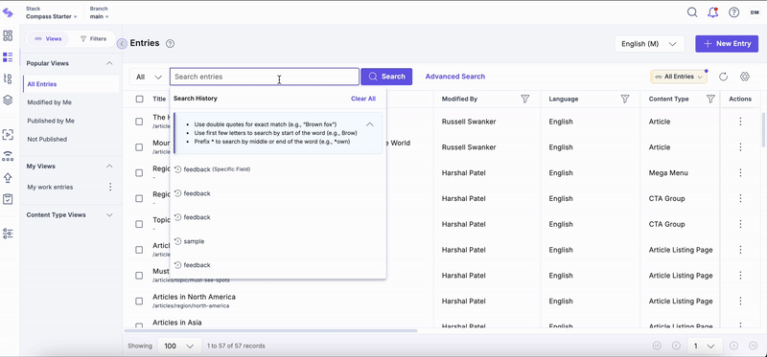The height and width of the screenshot is (357, 767).
Task: Click the Modified By column filter icon
Action: click(x=524, y=99)
